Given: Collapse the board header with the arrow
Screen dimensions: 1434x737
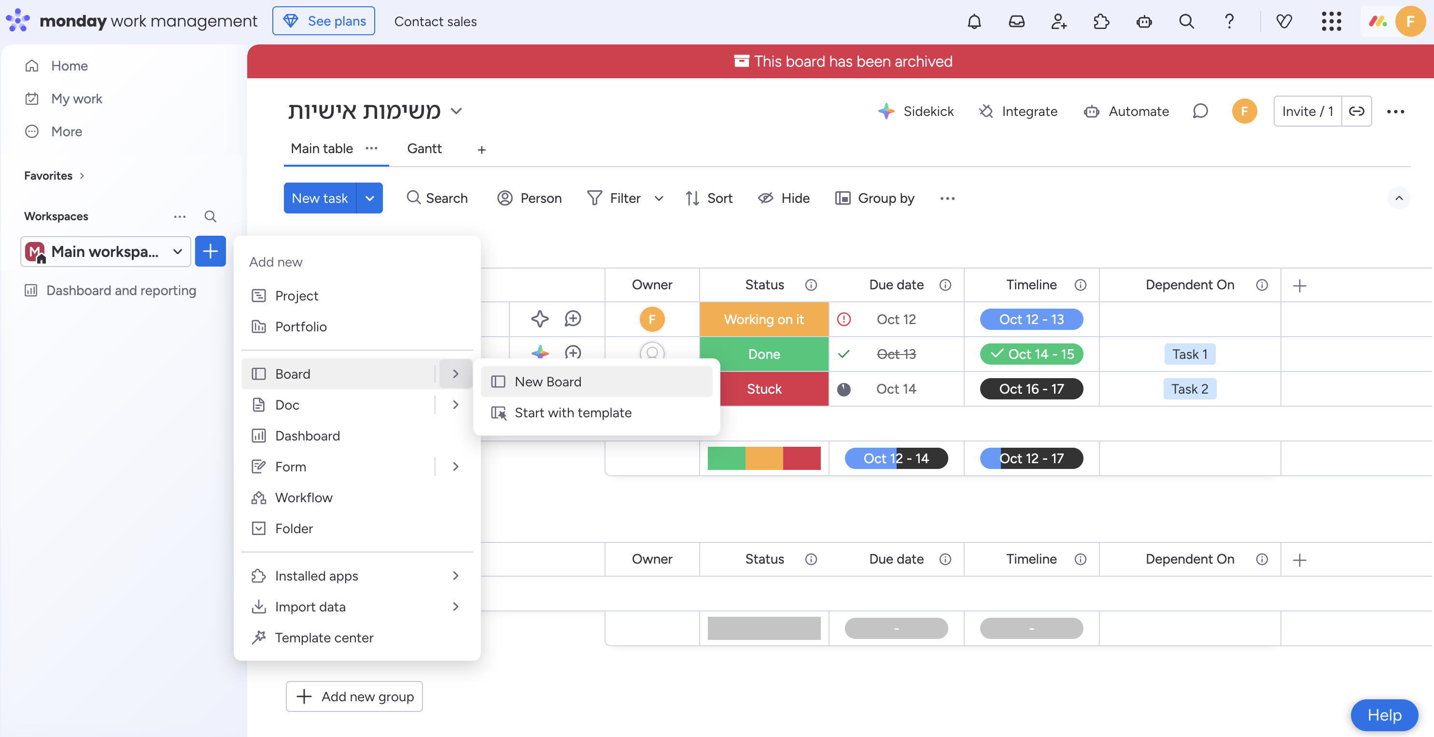Looking at the screenshot, I should 1398,198.
